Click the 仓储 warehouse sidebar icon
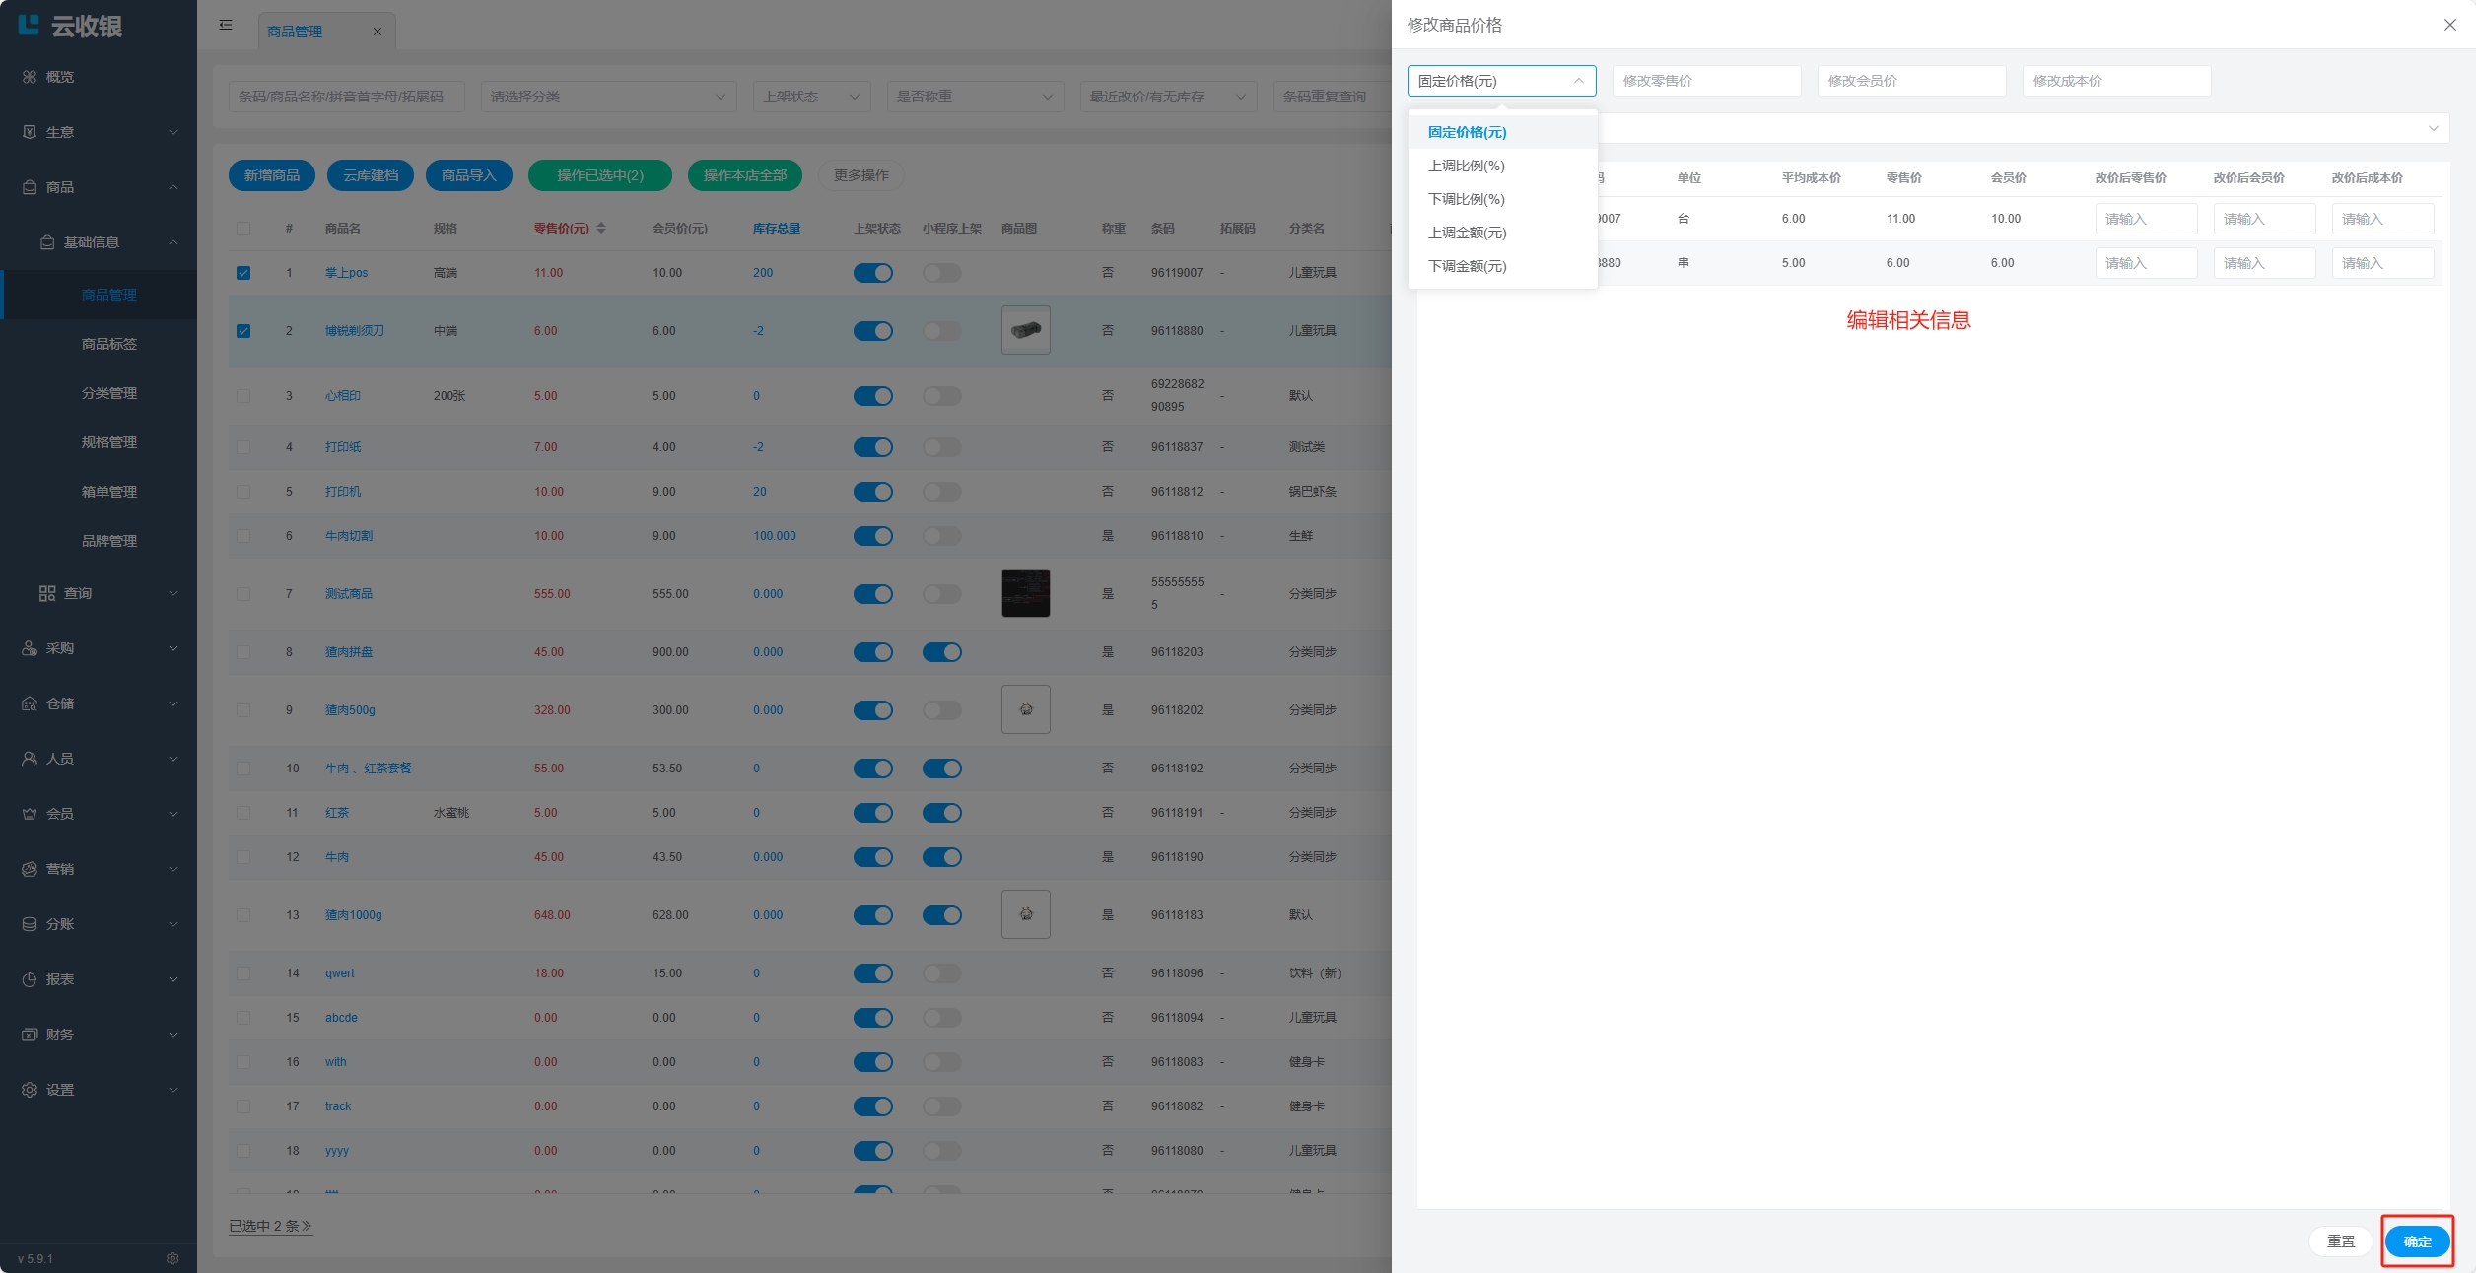2476x1273 pixels. 30,703
